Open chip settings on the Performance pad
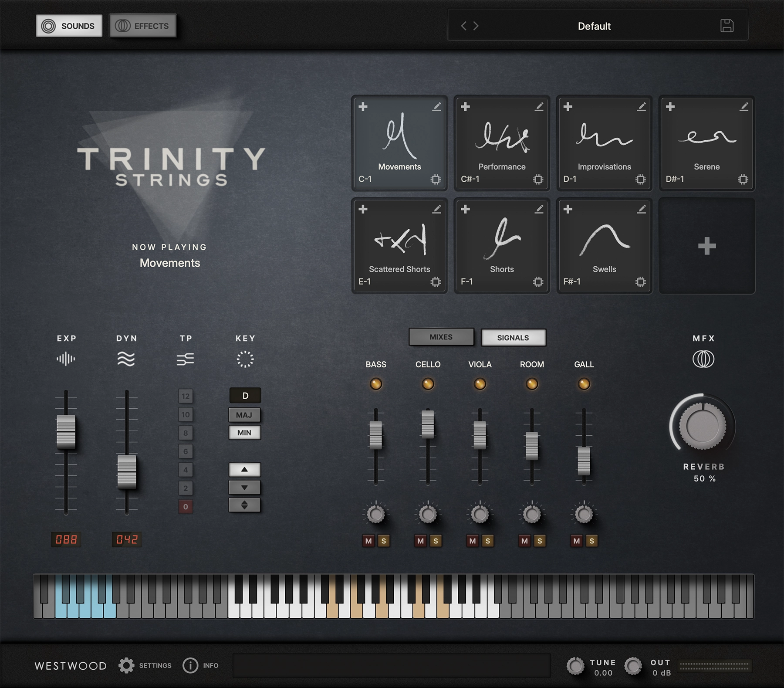 click(538, 179)
